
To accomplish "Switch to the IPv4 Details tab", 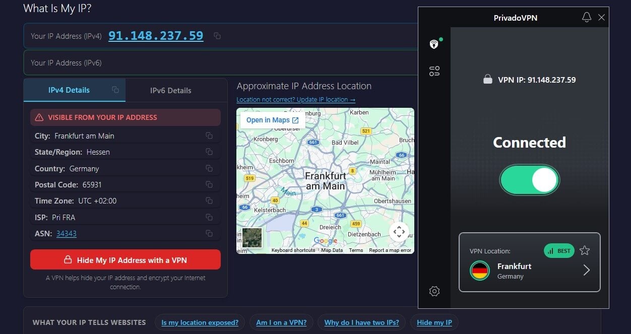I will click(75, 90).
